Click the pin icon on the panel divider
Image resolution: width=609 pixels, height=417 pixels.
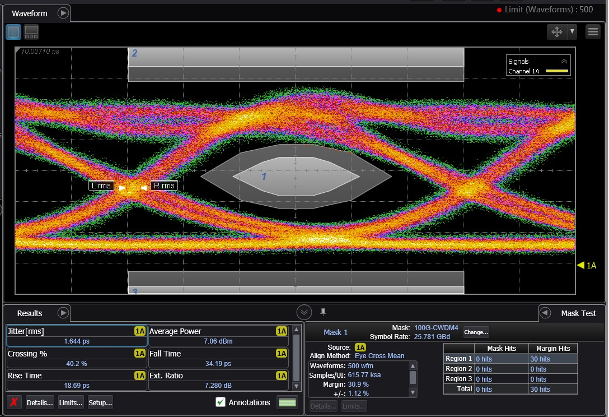tap(323, 312)
